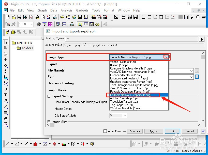Click the New Workbook toolbar icon
The width and height of the screenshot is (208, 155).
pos(19,17)
